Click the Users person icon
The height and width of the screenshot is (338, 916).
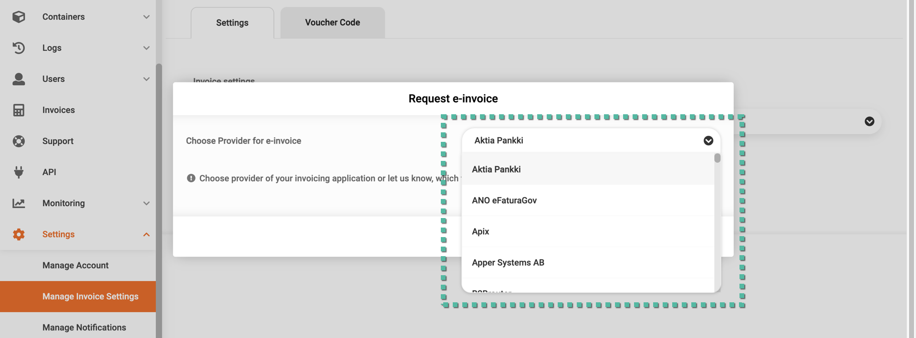coord(19,79)
